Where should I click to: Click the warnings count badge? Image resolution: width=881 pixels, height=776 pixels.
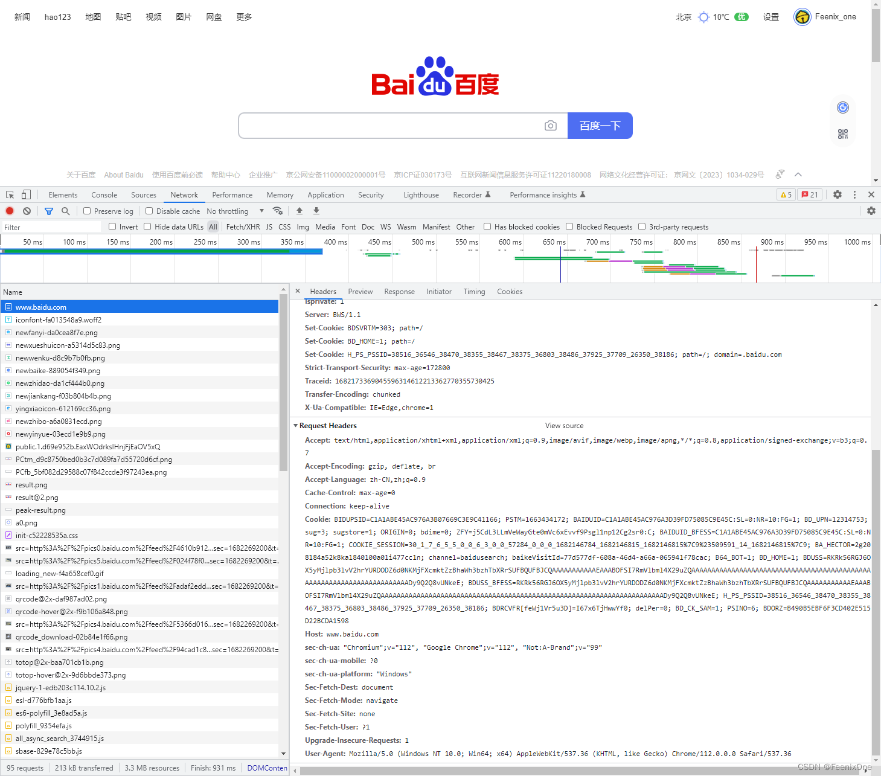point(786,194)
